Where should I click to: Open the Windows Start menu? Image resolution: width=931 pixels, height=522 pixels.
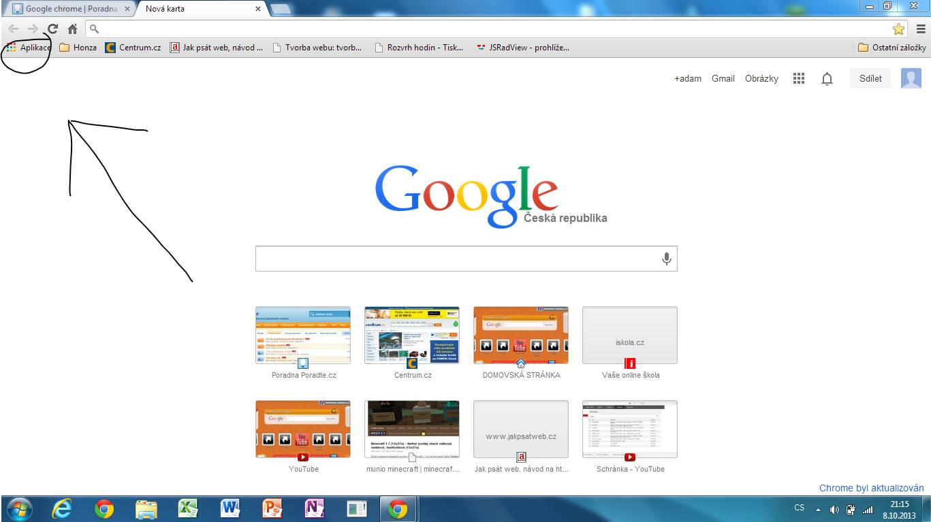(18, 509)
